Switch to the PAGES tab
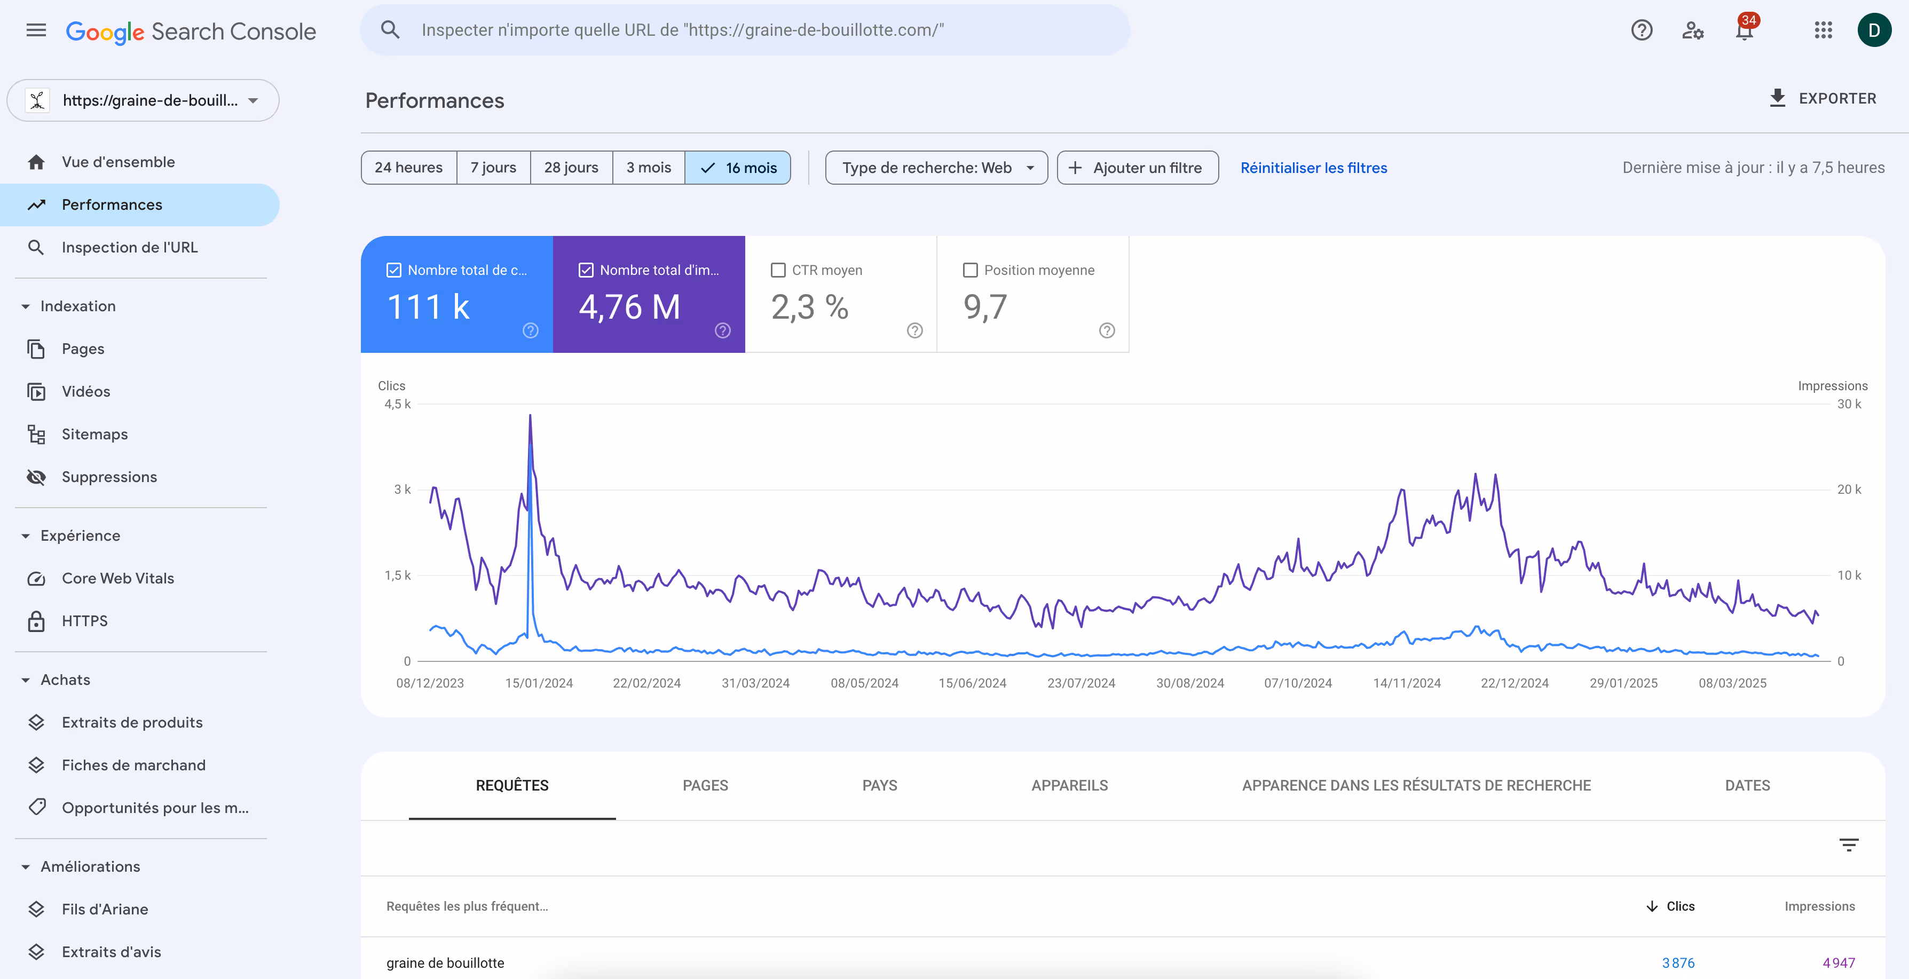Image resolution: width=1909 pixels, height=979 pixels. tap(705, 786)
